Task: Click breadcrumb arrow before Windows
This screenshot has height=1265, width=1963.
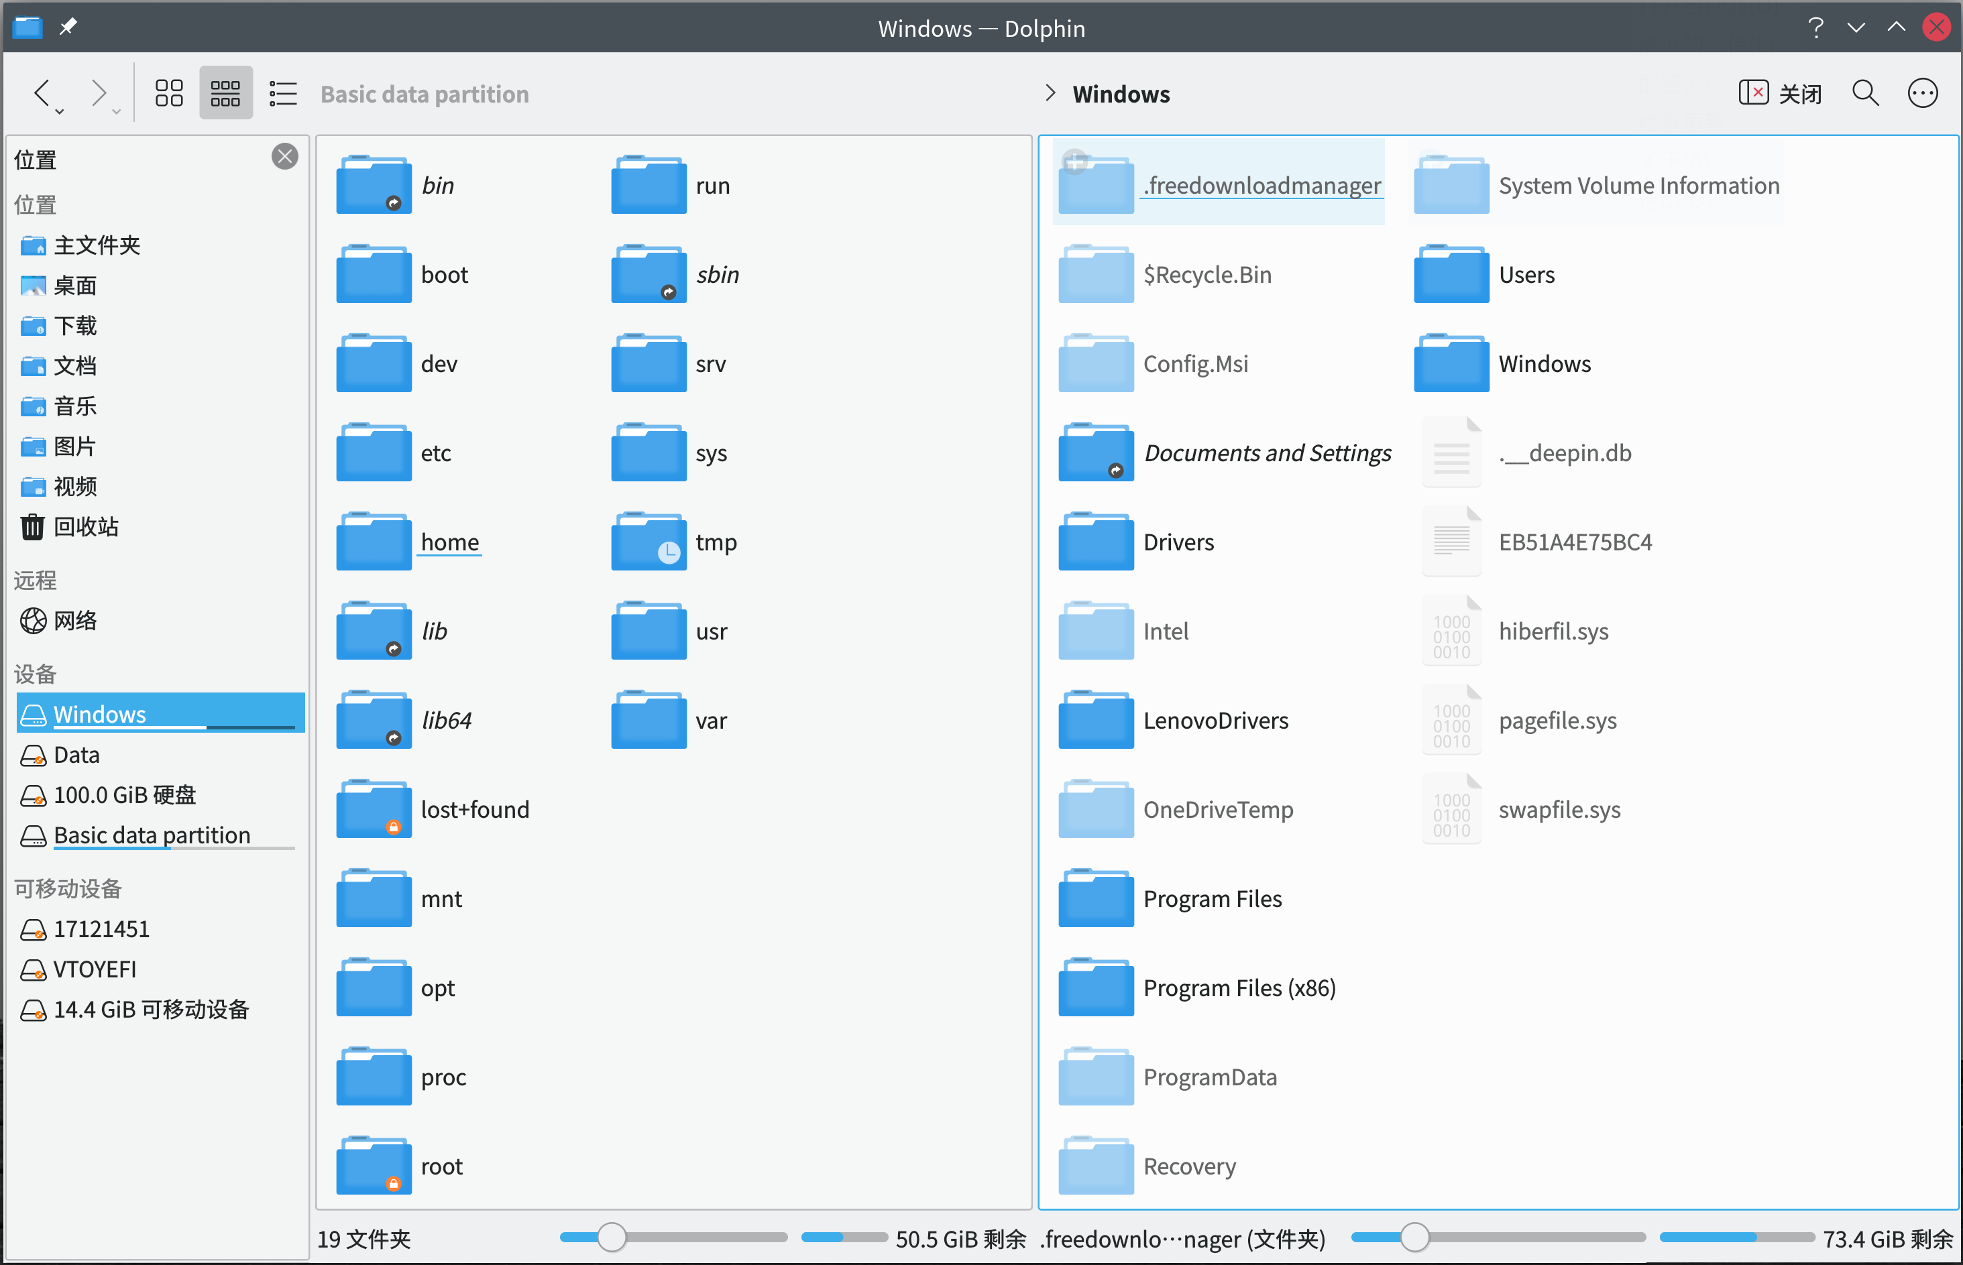Action: coord(1050,93)
